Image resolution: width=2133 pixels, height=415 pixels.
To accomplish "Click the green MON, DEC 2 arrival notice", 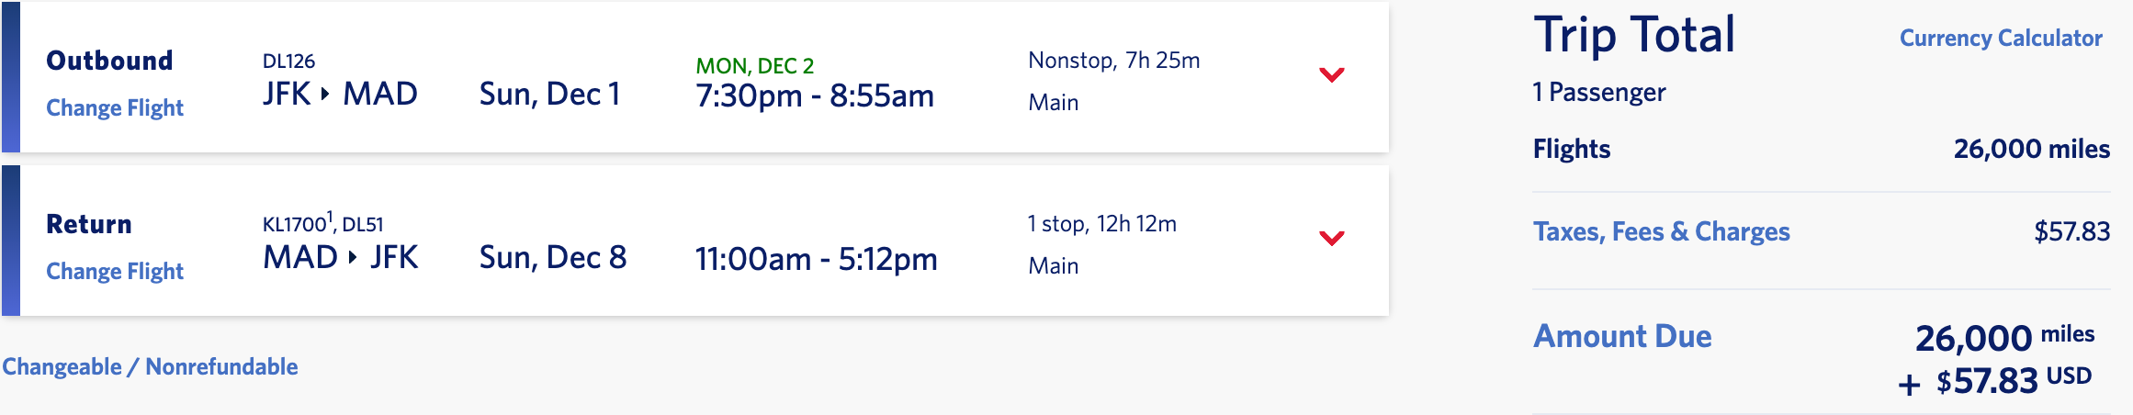I will tap(754, 66).
